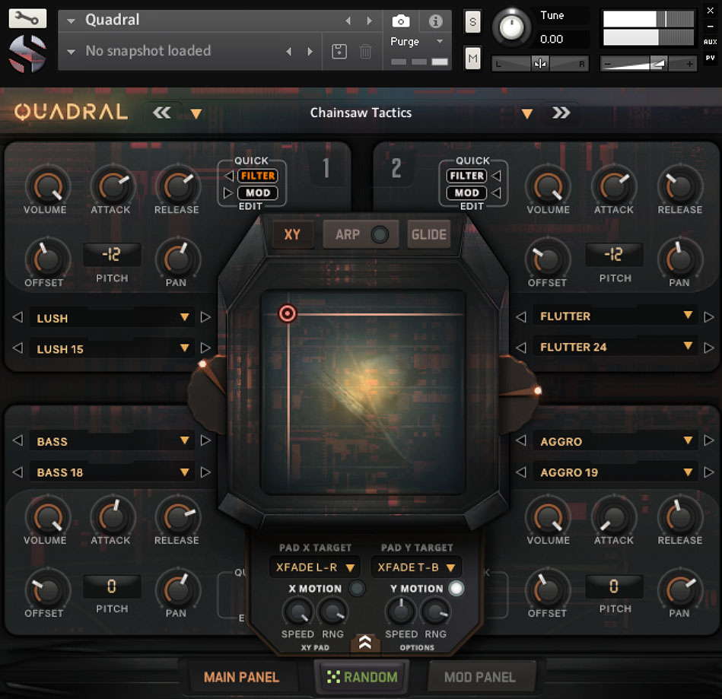Open the Purge dropdown menu
Image resolution: width=722 pixels, height=699 pixels.
(x=439, y=41)
